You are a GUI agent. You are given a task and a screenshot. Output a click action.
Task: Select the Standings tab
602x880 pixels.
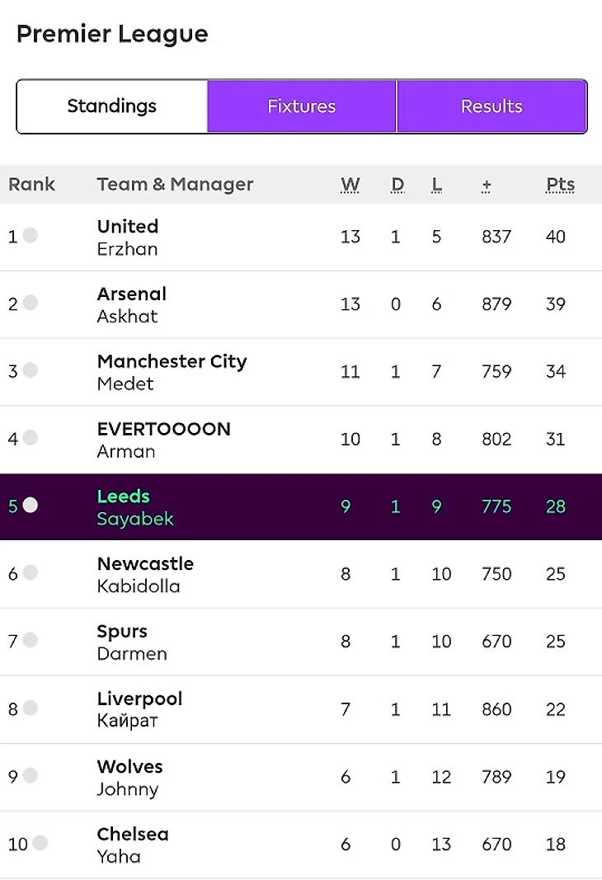pyautogui.click(x=112, y=106)
